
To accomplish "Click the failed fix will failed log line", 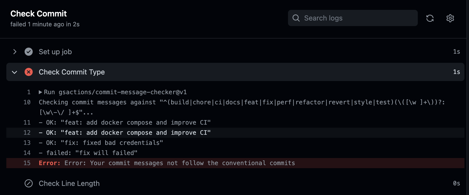I will click(88, 153).
